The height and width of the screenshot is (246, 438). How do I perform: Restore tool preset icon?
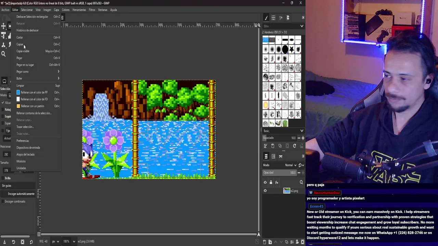13,242
